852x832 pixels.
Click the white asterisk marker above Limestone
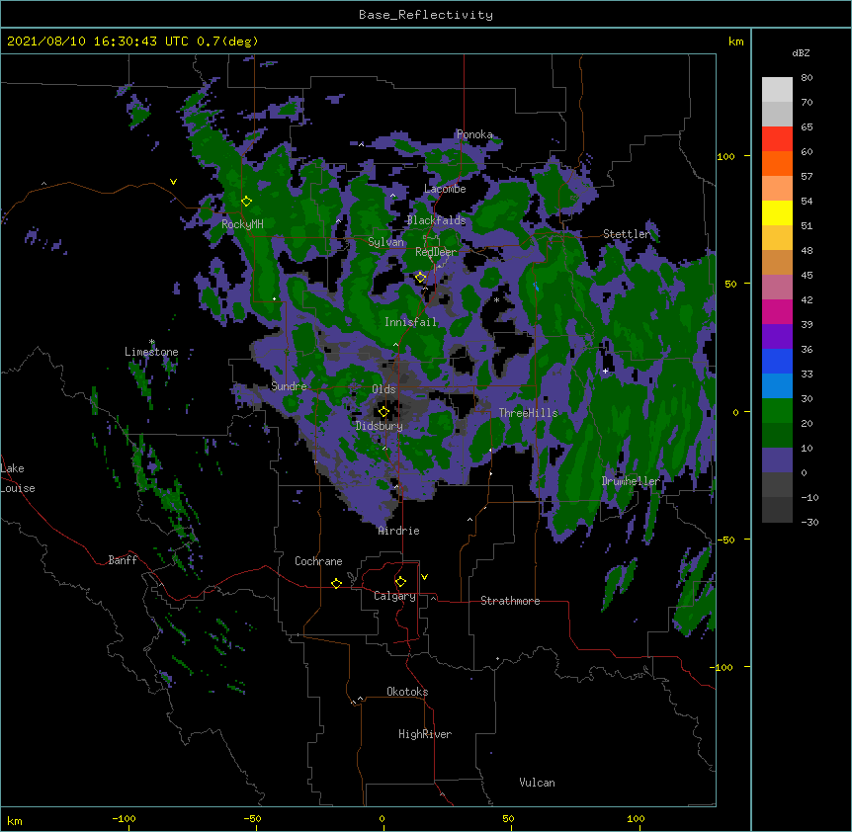152,342
